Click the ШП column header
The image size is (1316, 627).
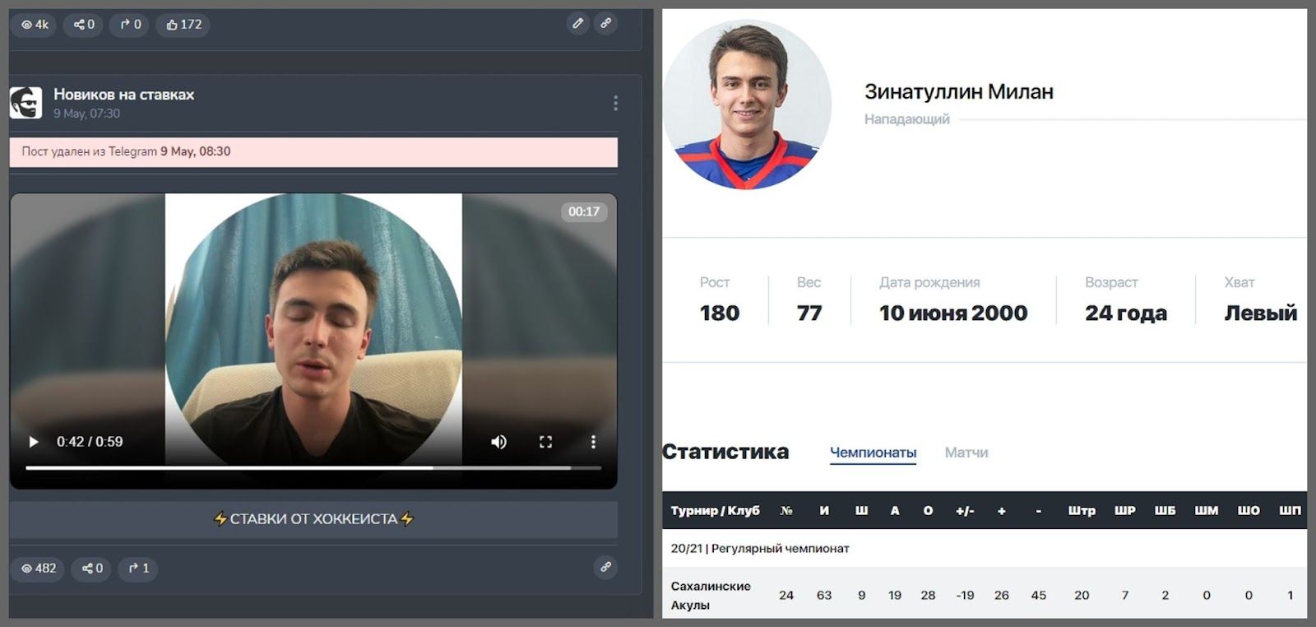1290,511
